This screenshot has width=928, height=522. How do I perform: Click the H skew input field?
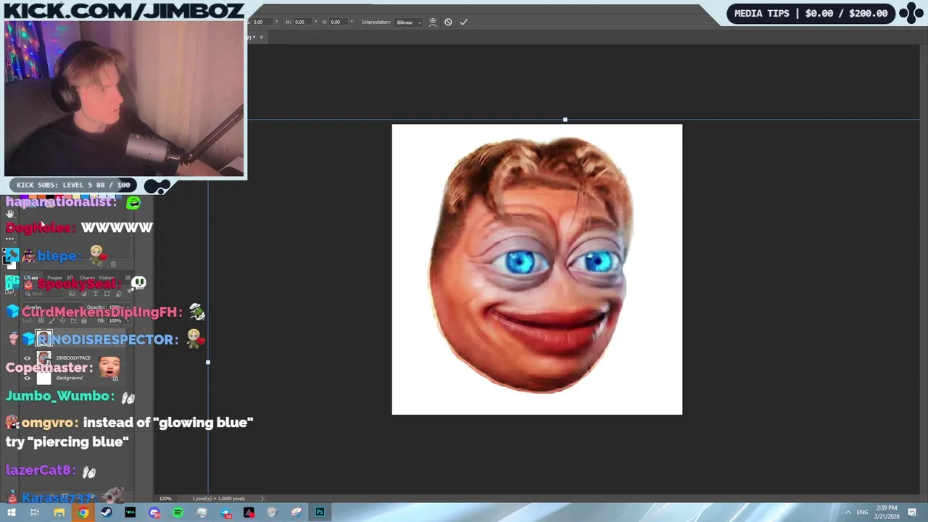coord(301,22)
